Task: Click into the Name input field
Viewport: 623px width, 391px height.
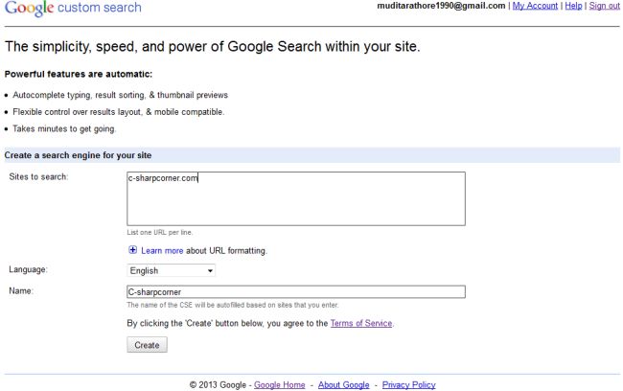Action: click(295, 291)
